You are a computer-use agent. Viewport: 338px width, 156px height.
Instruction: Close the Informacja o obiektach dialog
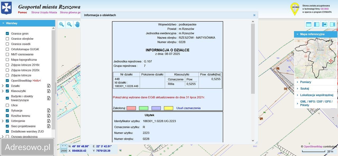(x=254, y=15)
